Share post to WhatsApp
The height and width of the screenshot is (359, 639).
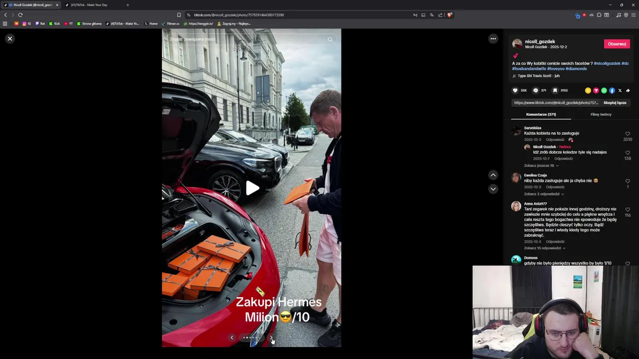[x=604, y=90]
